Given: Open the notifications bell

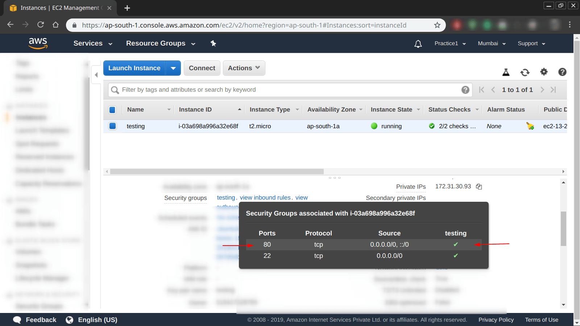Looking at the screenshot, I should pos(418,44).
